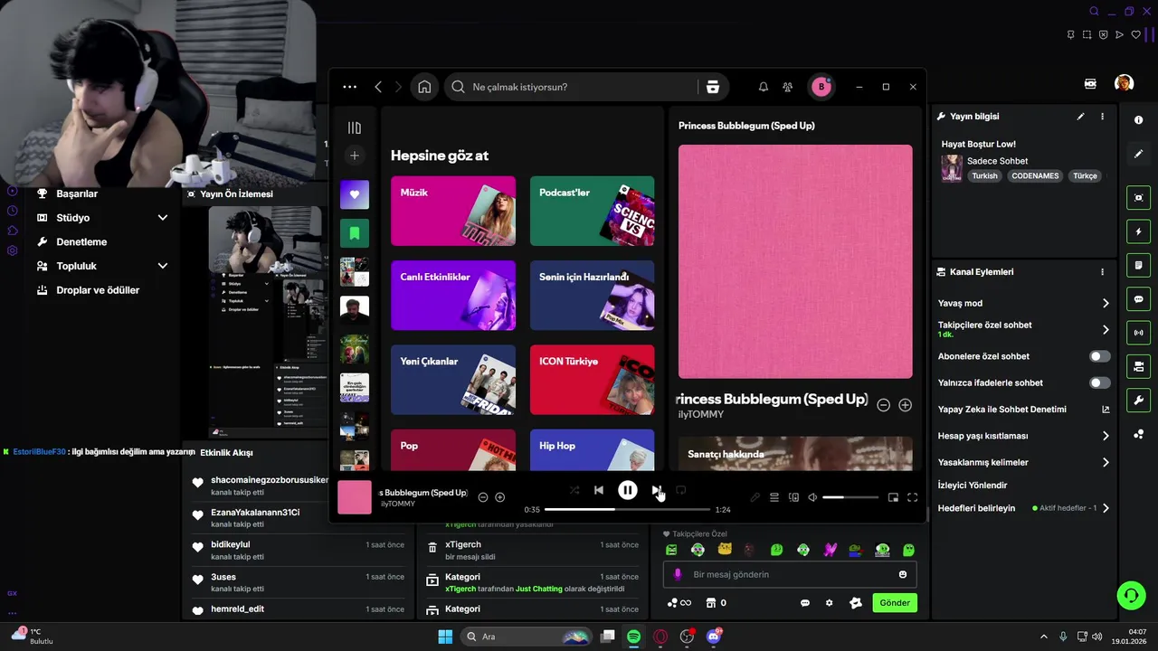This screenshot has height=651, width=1158.
Task: Open Yayın bilgisi more options
Action: [1102, 117]
